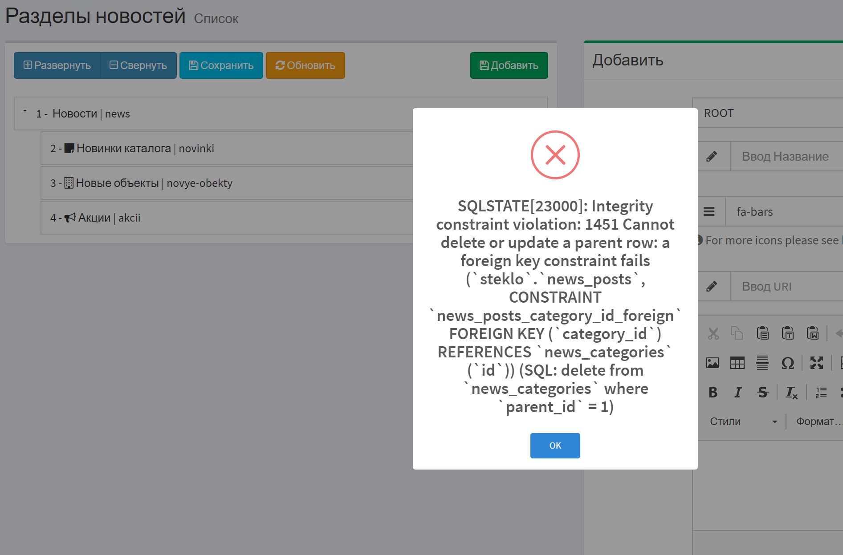The image size is (843, 555).
Task: Toggle strikethrough formatting in the editor
Action: [762, 393]
